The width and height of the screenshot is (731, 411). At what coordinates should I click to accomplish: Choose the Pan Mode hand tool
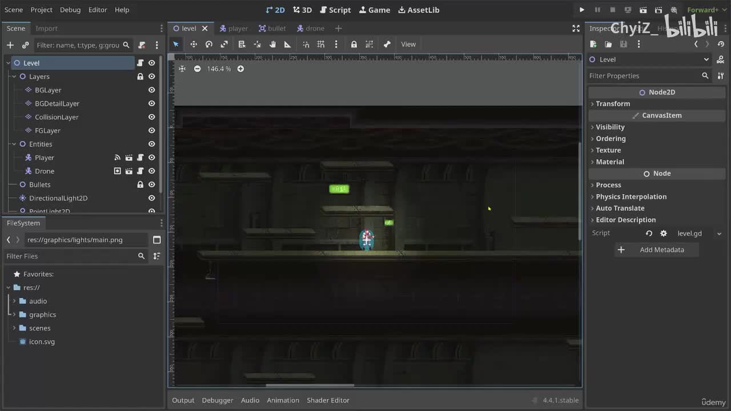click(272, 44)
